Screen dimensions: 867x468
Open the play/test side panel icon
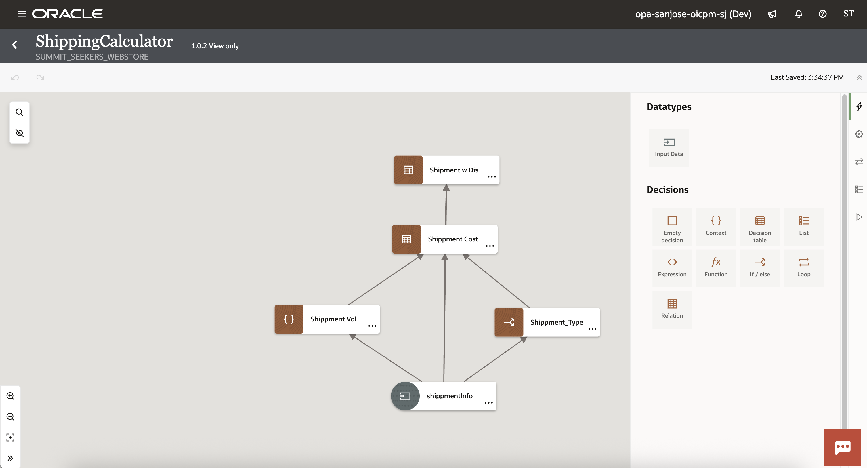click(x=859, y=217)
